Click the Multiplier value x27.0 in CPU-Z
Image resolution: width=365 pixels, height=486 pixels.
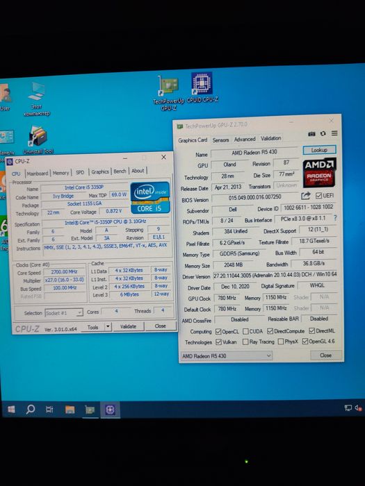(x=64, y=280)
